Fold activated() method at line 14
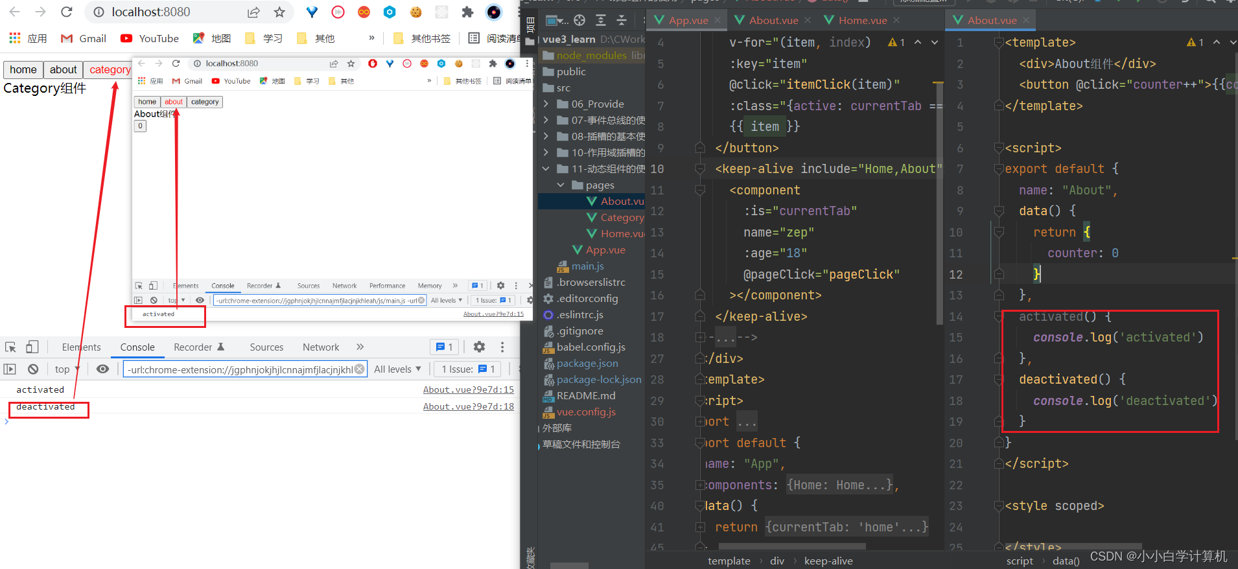Screen dimensions: 1238x569 click(x=999, y=316)
